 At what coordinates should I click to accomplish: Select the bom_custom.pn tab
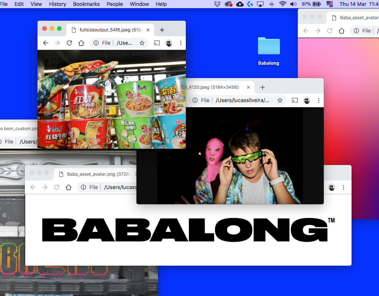(19, 129)
